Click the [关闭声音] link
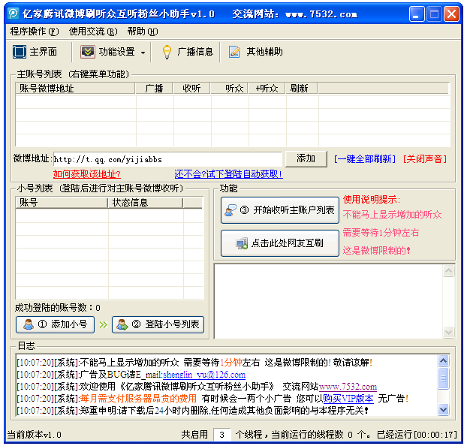464x446 pixels. (425, 159)
